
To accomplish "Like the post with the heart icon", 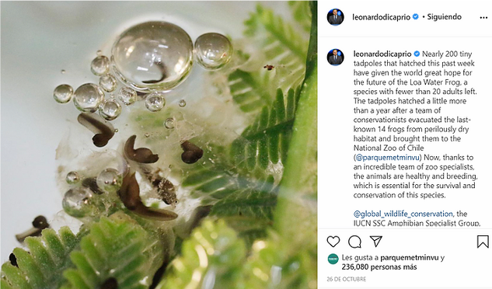I will pos(333,242).
